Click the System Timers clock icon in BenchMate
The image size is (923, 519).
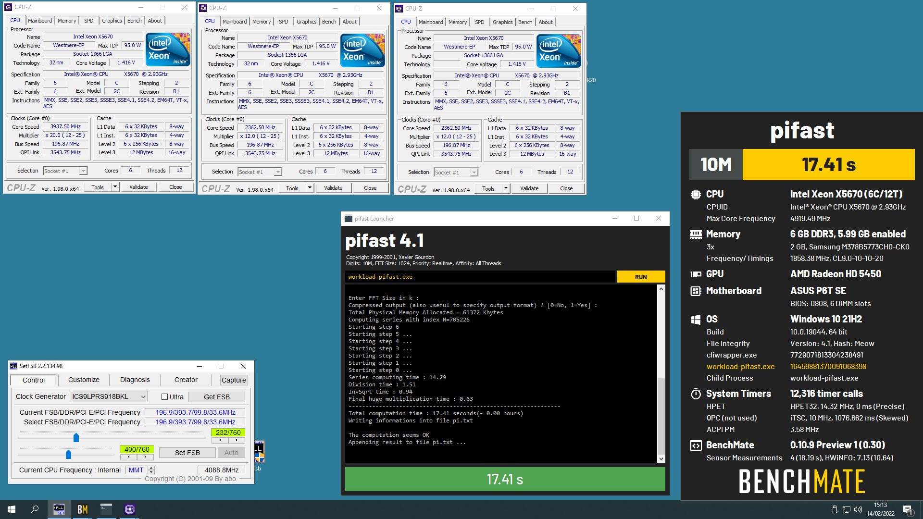(696, 394)
